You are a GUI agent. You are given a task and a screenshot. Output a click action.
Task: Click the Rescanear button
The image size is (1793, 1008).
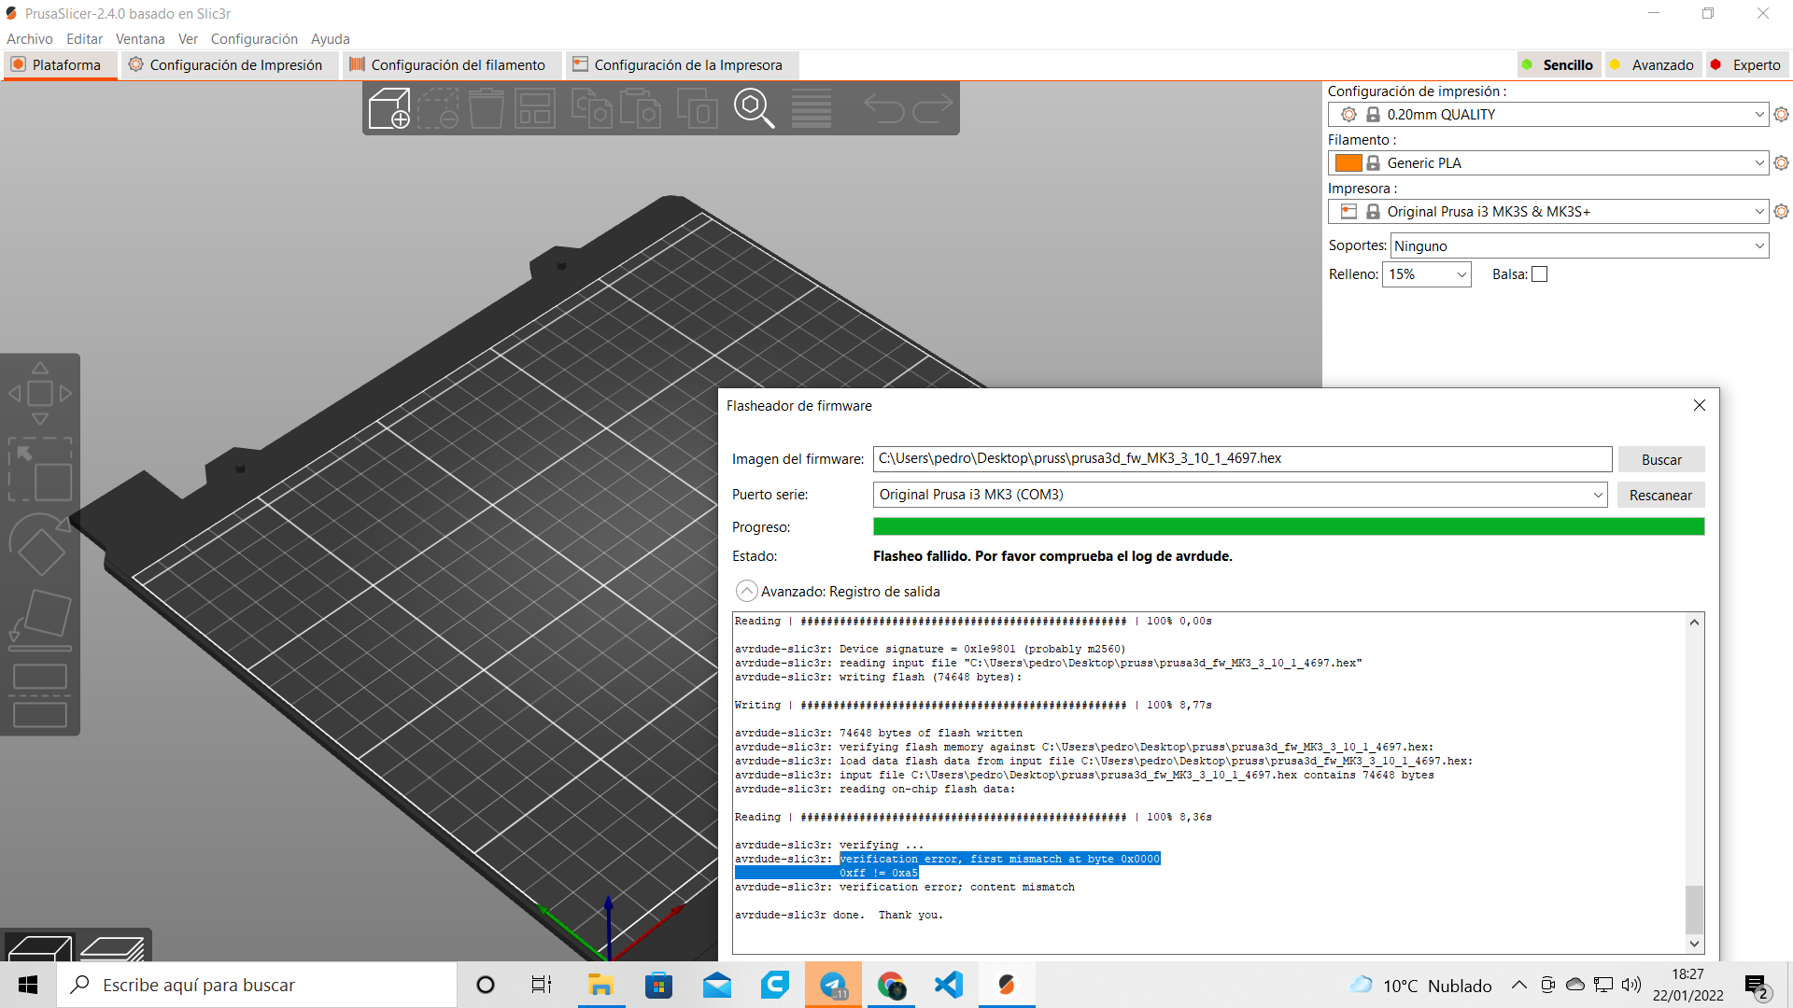(x=1660, y=495)
